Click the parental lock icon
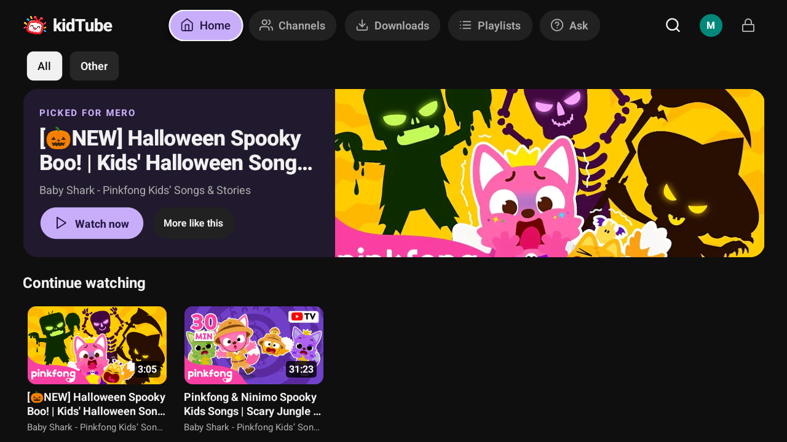787x442 pixels. 748,25
